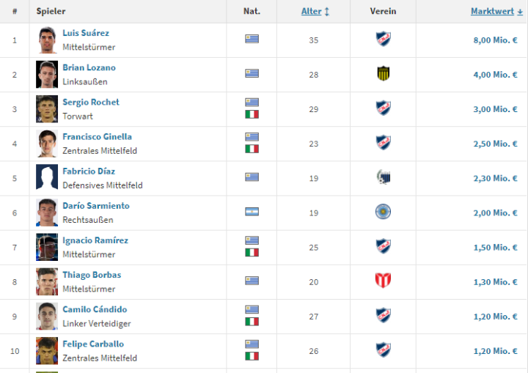This screenshot has width=528, height=373.
Task: Open Luis Suárez player profile
Action: [x=86, y=33]
